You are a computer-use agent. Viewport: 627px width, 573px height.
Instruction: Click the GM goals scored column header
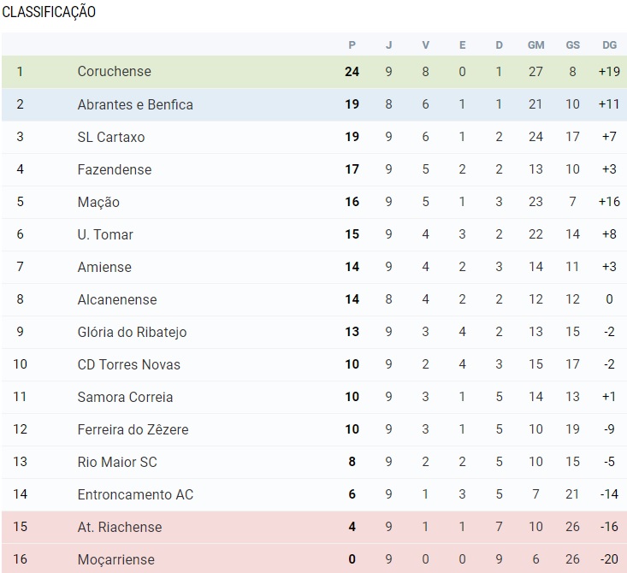coord(535,44)
